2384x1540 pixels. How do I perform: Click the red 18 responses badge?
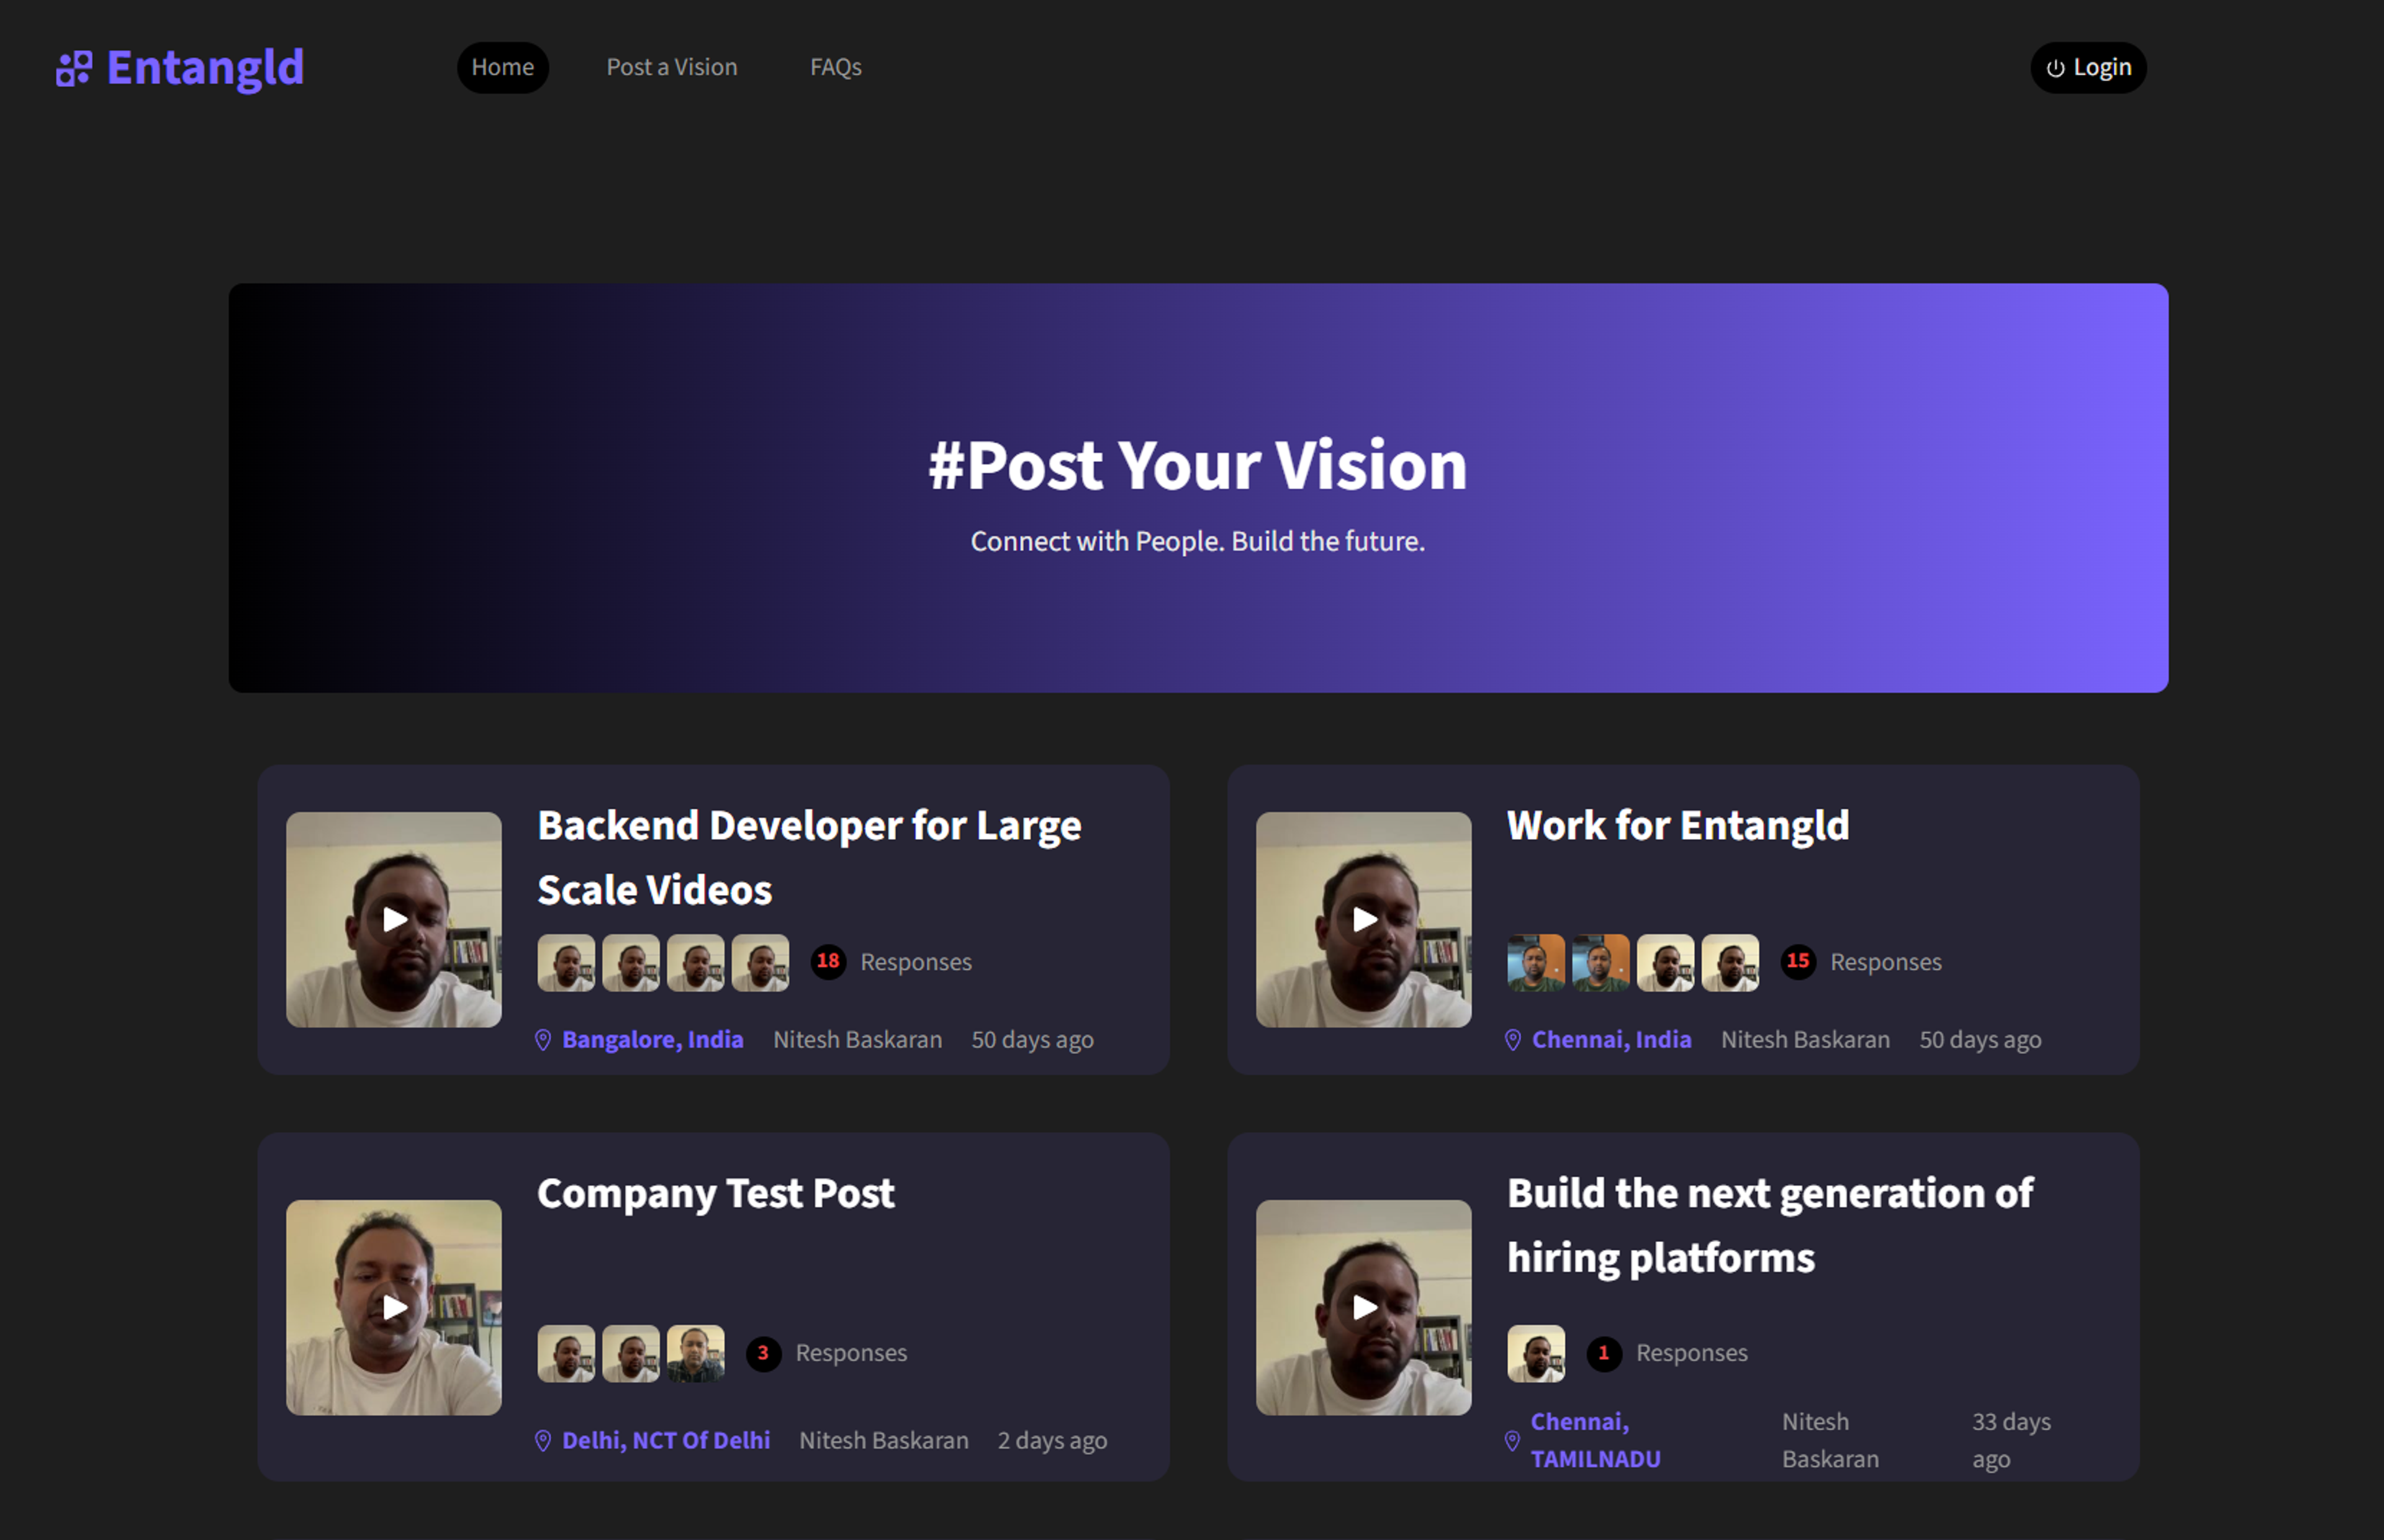(x=828, y=961)
